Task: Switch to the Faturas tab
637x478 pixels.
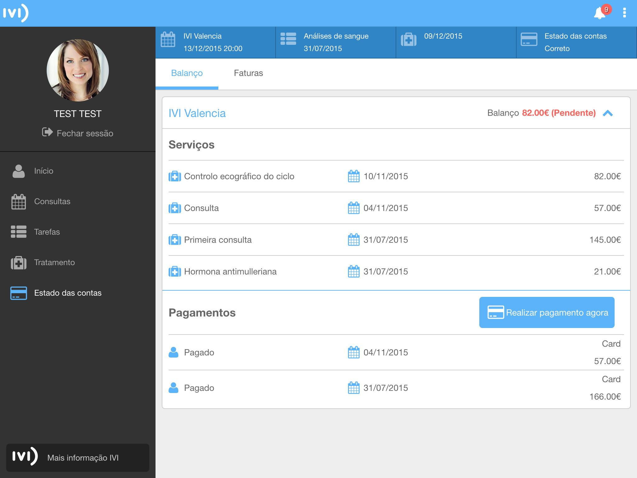Action: pyautogui.click(x=248, y=73)
